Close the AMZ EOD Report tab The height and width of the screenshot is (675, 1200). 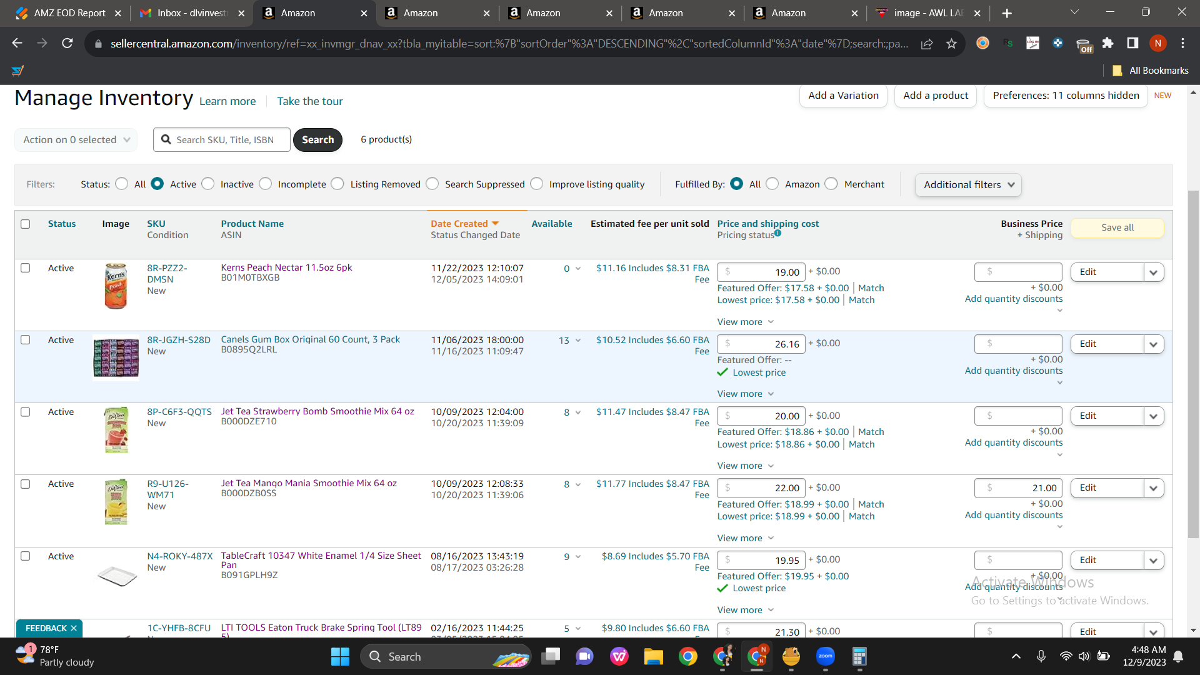[x=118, y=13]
